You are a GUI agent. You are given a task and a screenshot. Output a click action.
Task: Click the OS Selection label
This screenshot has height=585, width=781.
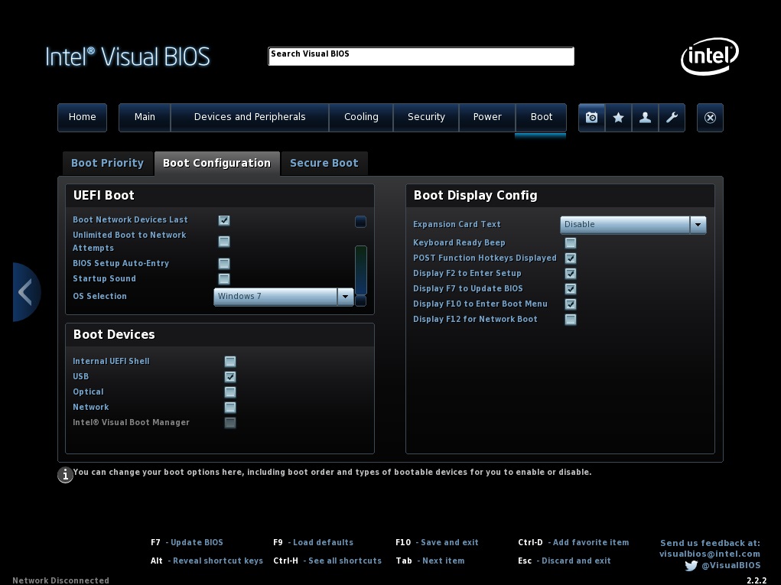point(99,296)
